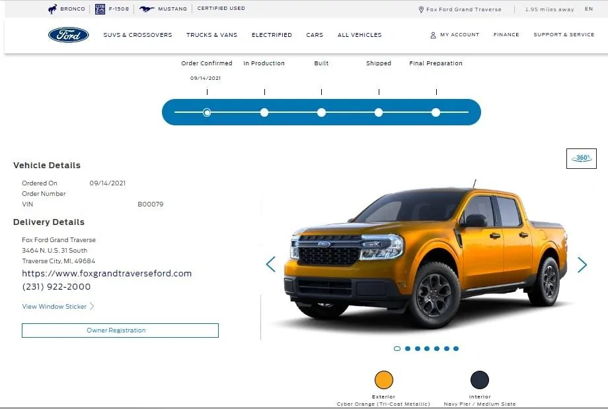Image resolution: width=608 pixels, height=409 pixels.
Task: Click the 'Order Number' label
Action: point(44,193)
